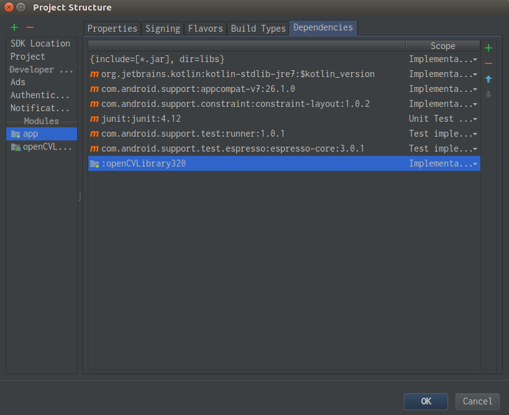Screen dimensions: 509x415
Task: Select the junit:junit:4.12 dependency text
Action: tap(141, 119)
